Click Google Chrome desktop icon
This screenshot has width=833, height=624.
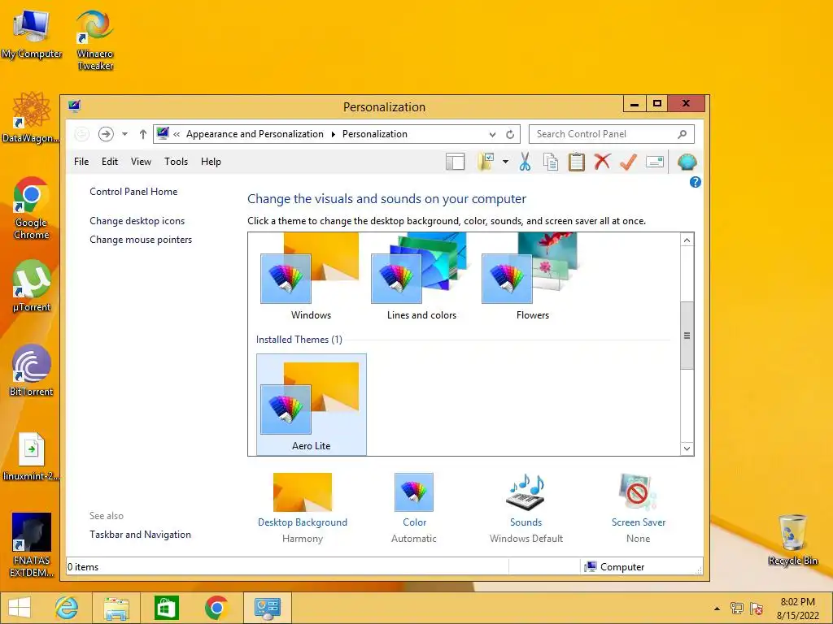[32, 208]
